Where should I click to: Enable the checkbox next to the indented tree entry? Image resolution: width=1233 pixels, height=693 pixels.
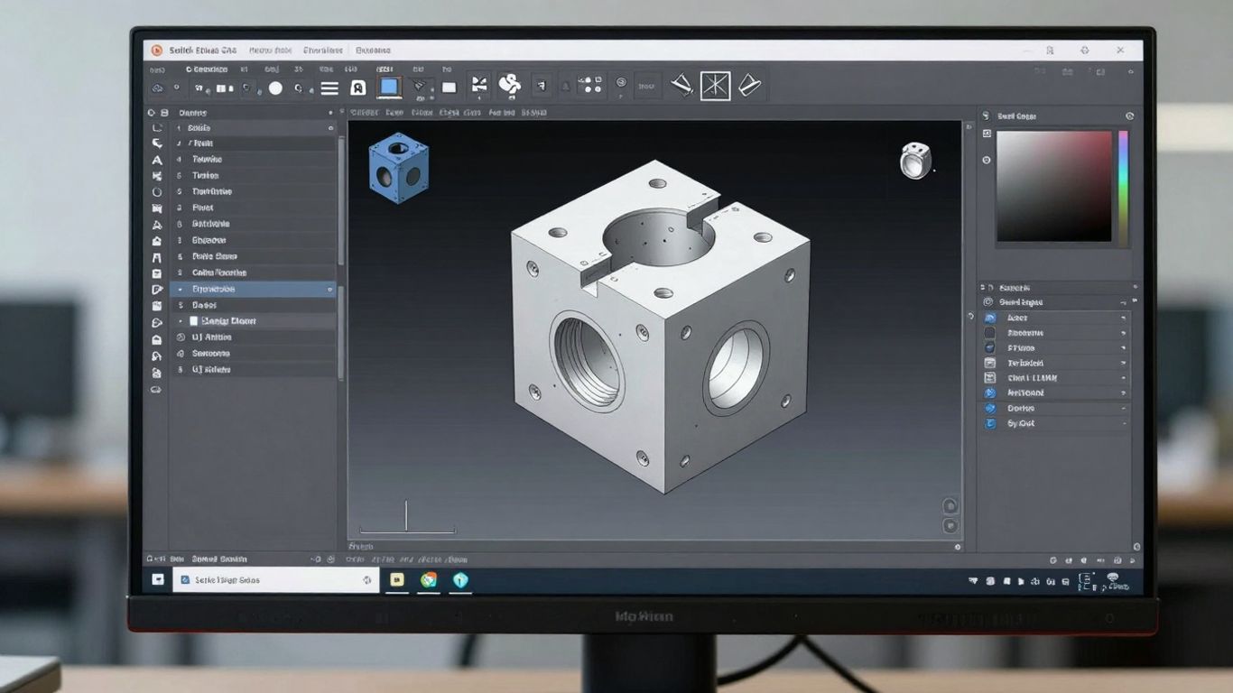point(193,320)
